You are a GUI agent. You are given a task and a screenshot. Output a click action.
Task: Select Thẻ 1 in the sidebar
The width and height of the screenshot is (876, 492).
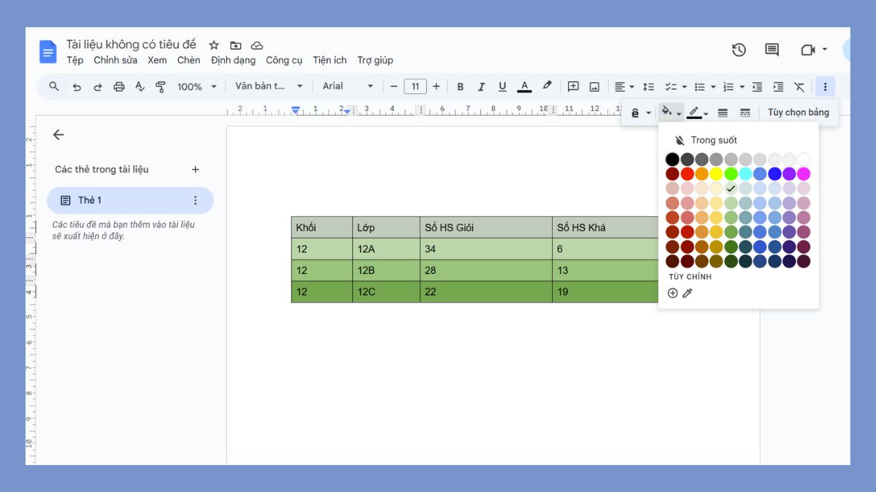130,200
